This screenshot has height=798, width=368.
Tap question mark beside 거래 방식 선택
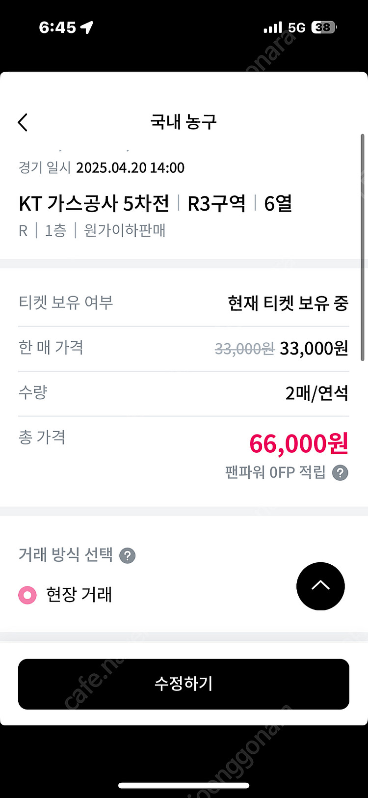click(128, 555)
